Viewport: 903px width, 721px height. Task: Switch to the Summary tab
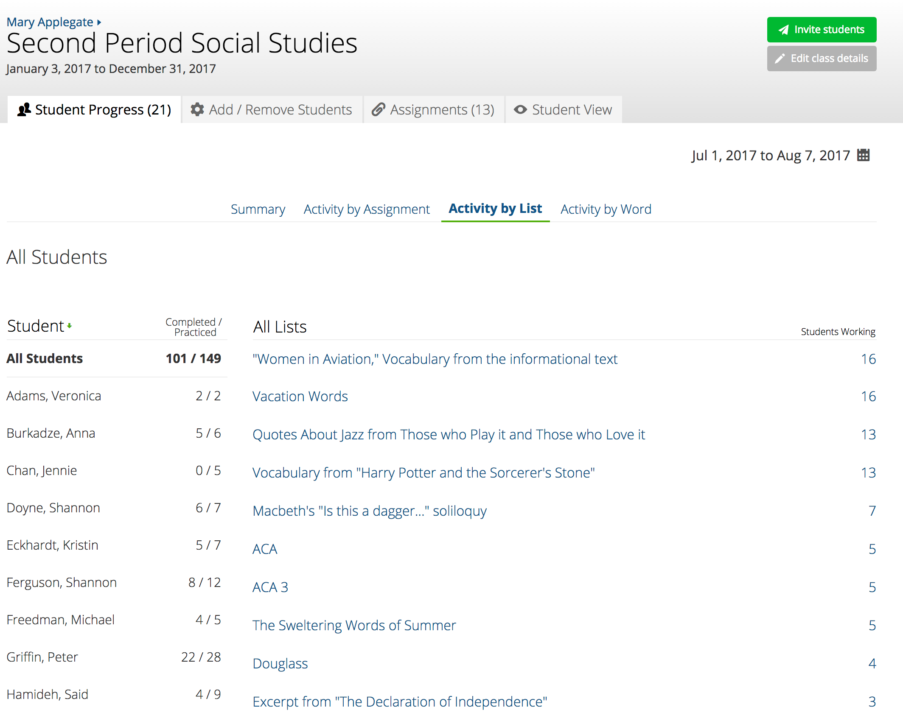pyautogui.click(x=258, y=209)
